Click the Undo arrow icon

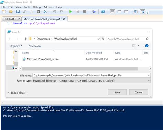55,12
